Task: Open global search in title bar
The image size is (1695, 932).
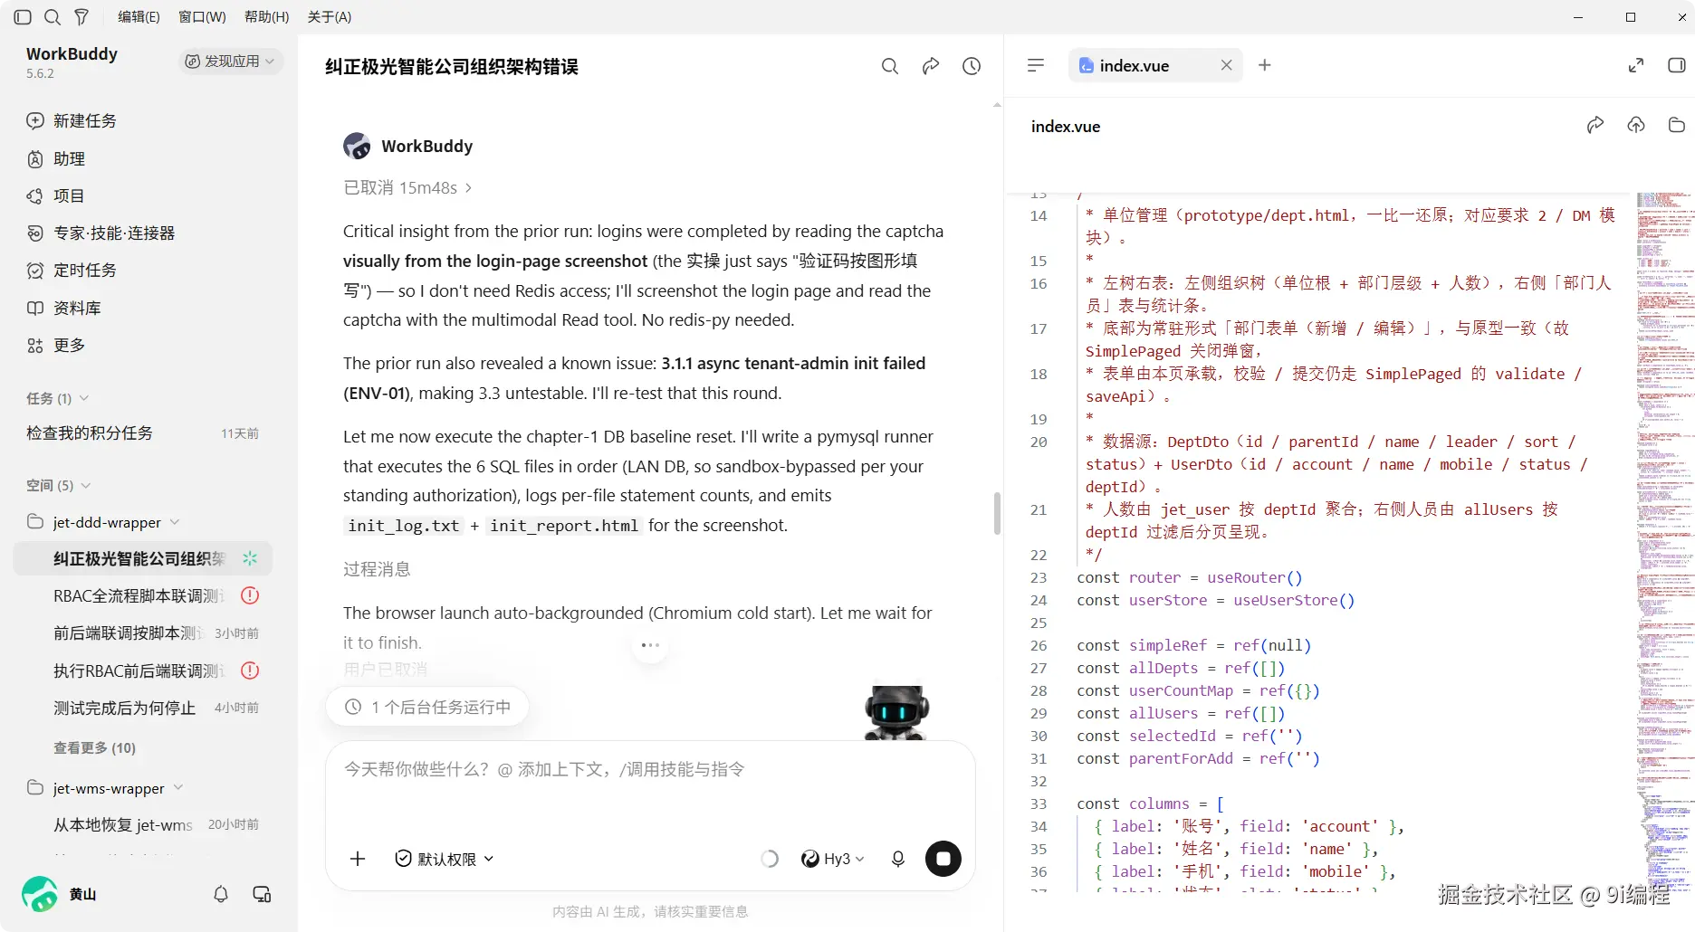Action: coord(53,17)
